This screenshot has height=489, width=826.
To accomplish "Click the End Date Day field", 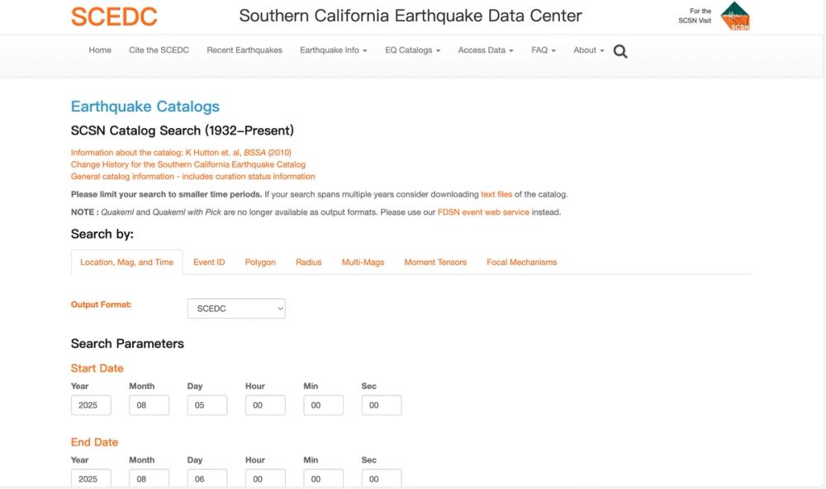I will click(207, 478).
